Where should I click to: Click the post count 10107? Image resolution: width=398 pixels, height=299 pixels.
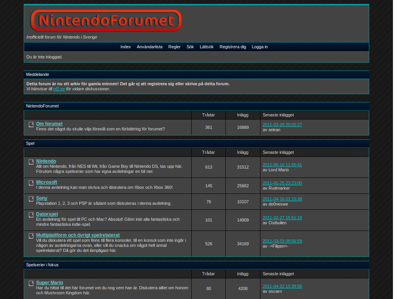point(243,202)
